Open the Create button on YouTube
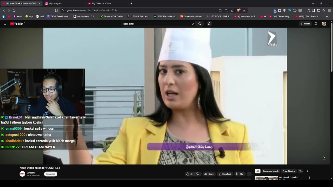 305,24
